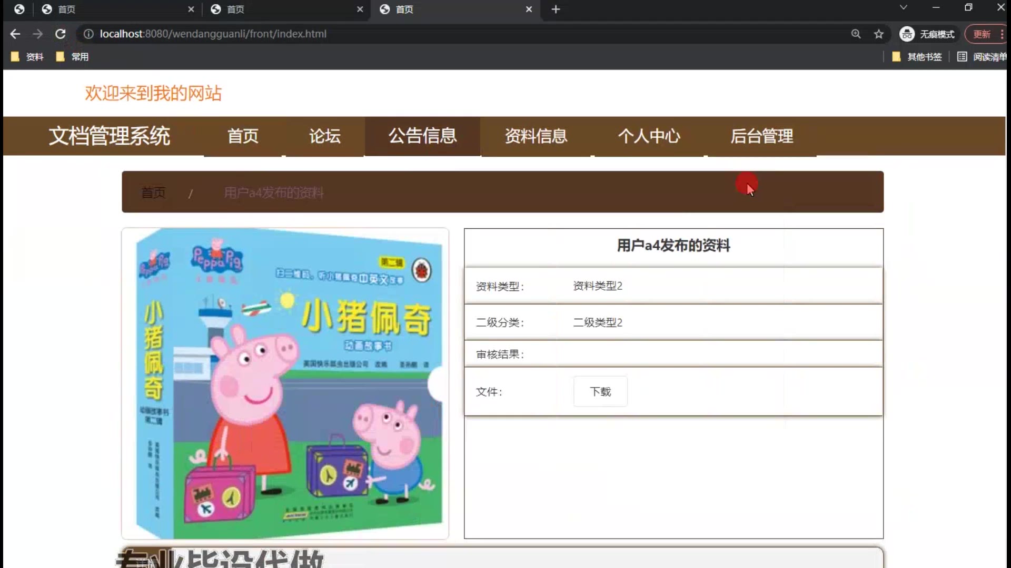Open the 资料信息 navigation menu item
This screenshot has height=568, width=1011.
tap(536, 136)
